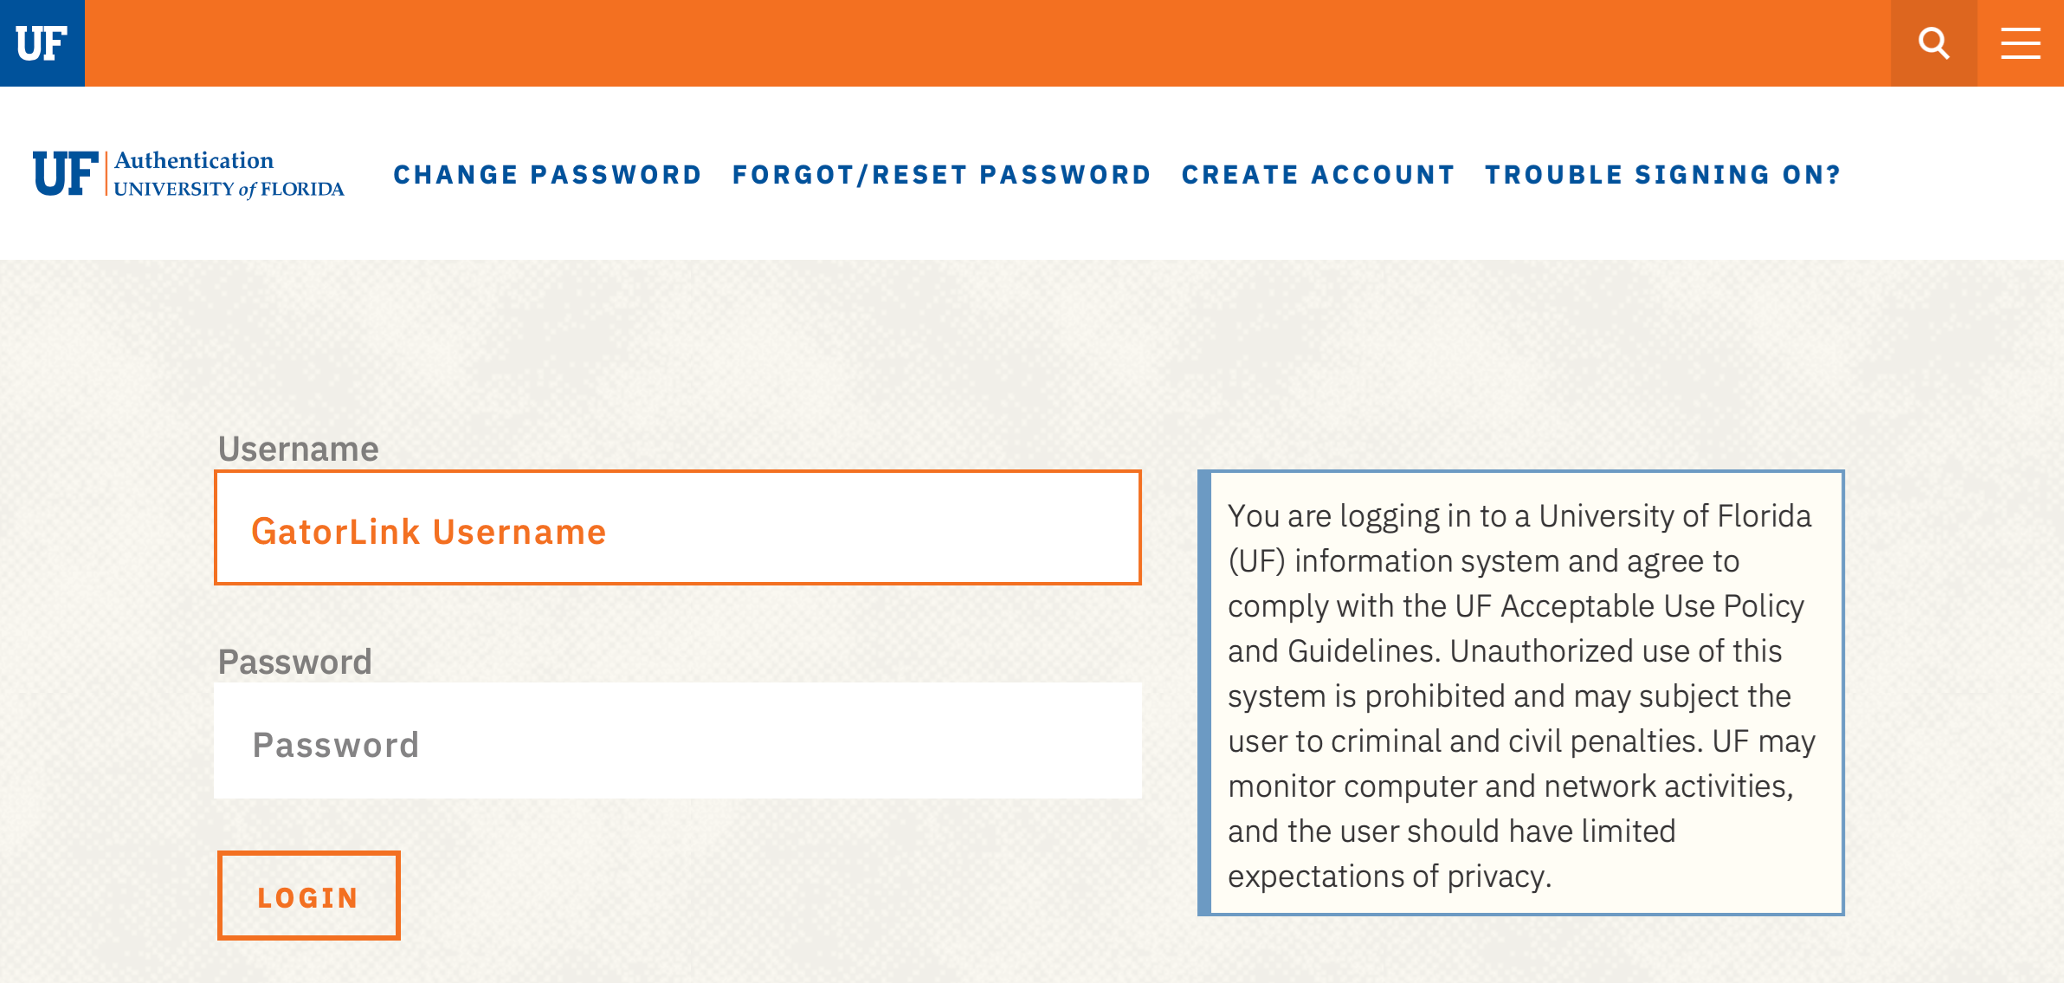Click the acceptable use policy notice text
Image resolution: width=2064 pixels, height=983 pixels.
coord(1520,695)
